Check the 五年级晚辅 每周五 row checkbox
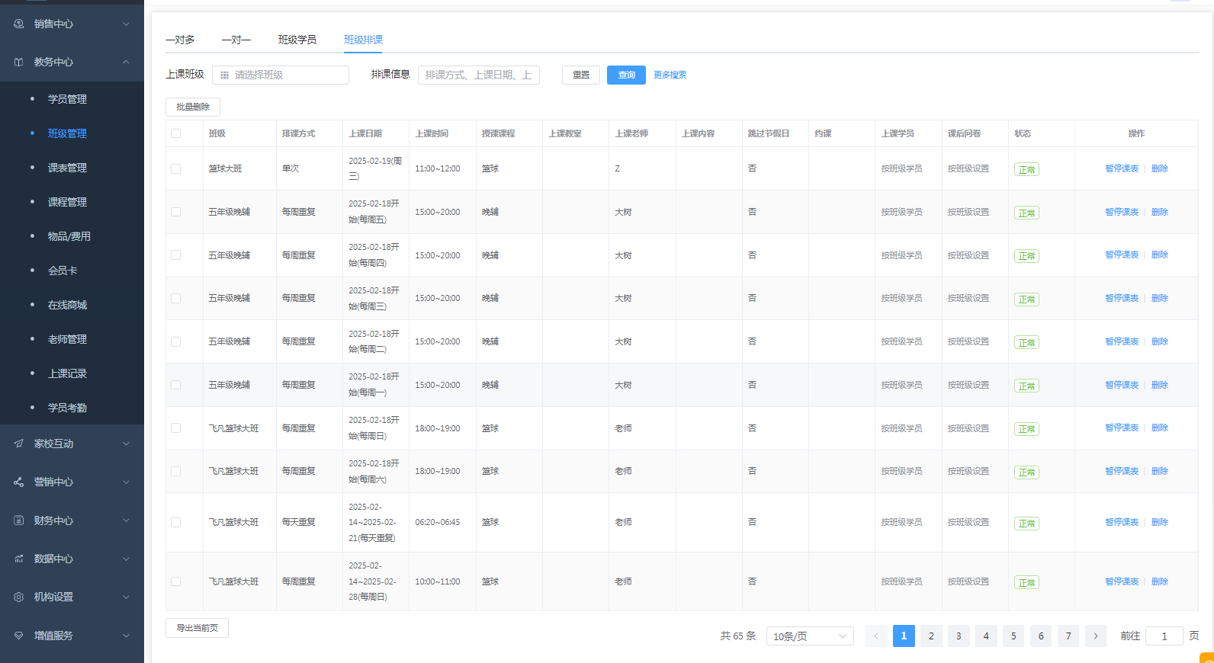The image size is (1214, 663). (x=176, y=212)
